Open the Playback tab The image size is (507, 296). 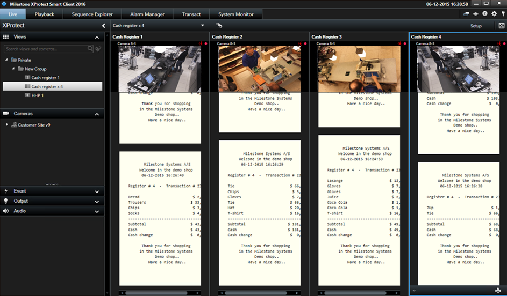(x=45, y=14)
